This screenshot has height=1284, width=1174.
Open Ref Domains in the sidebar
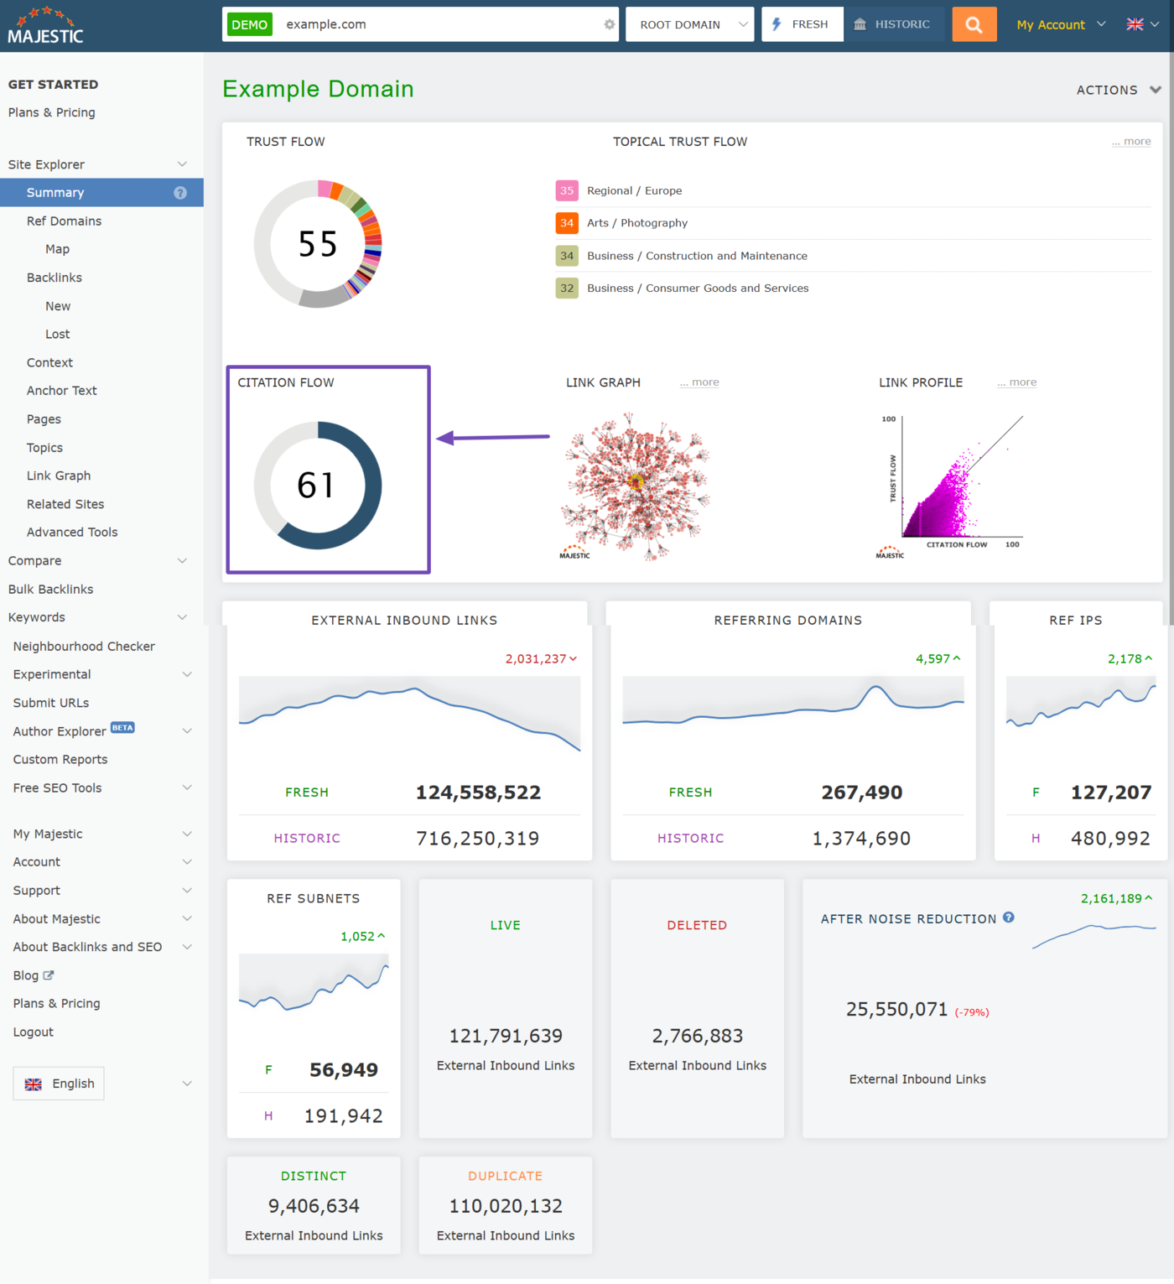click(64, 221)
